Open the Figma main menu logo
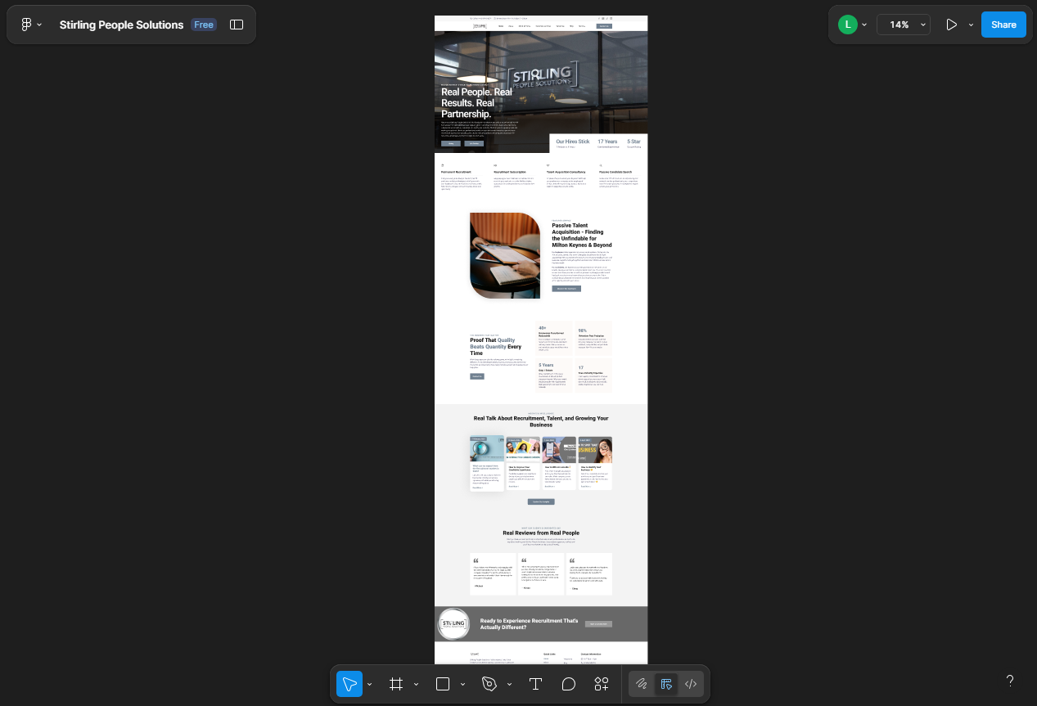 (x=26, y=25)
